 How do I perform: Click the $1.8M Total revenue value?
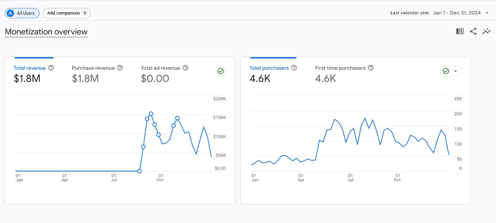27,78
